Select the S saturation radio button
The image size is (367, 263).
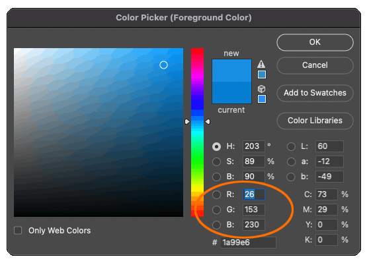[216, 161]
